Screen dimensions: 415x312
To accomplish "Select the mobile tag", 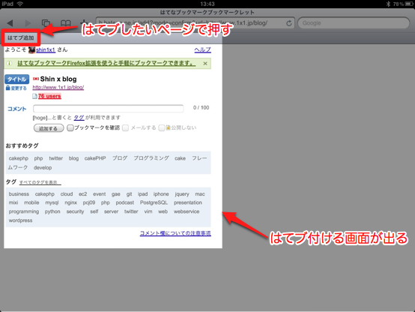I will [31, 202].
